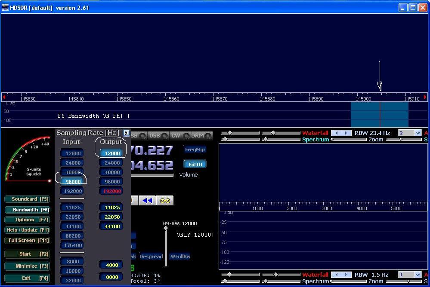Click the rewind double-arrow button
Viewport: 430px width, 287px height.
pos(147,201)
